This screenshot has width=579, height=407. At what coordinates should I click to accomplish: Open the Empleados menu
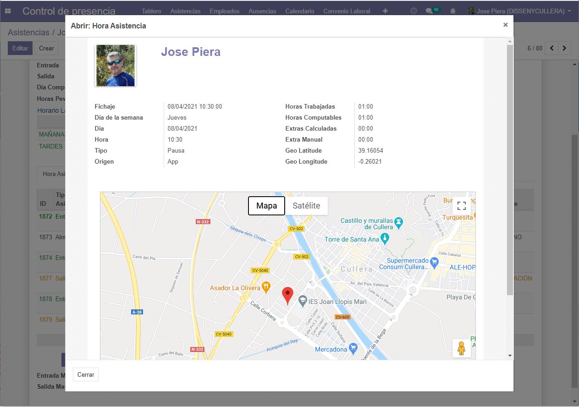224,11
